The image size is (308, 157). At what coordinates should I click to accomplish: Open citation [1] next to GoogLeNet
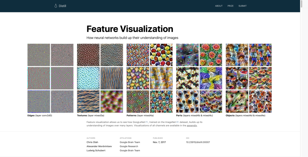pos(147,122)
